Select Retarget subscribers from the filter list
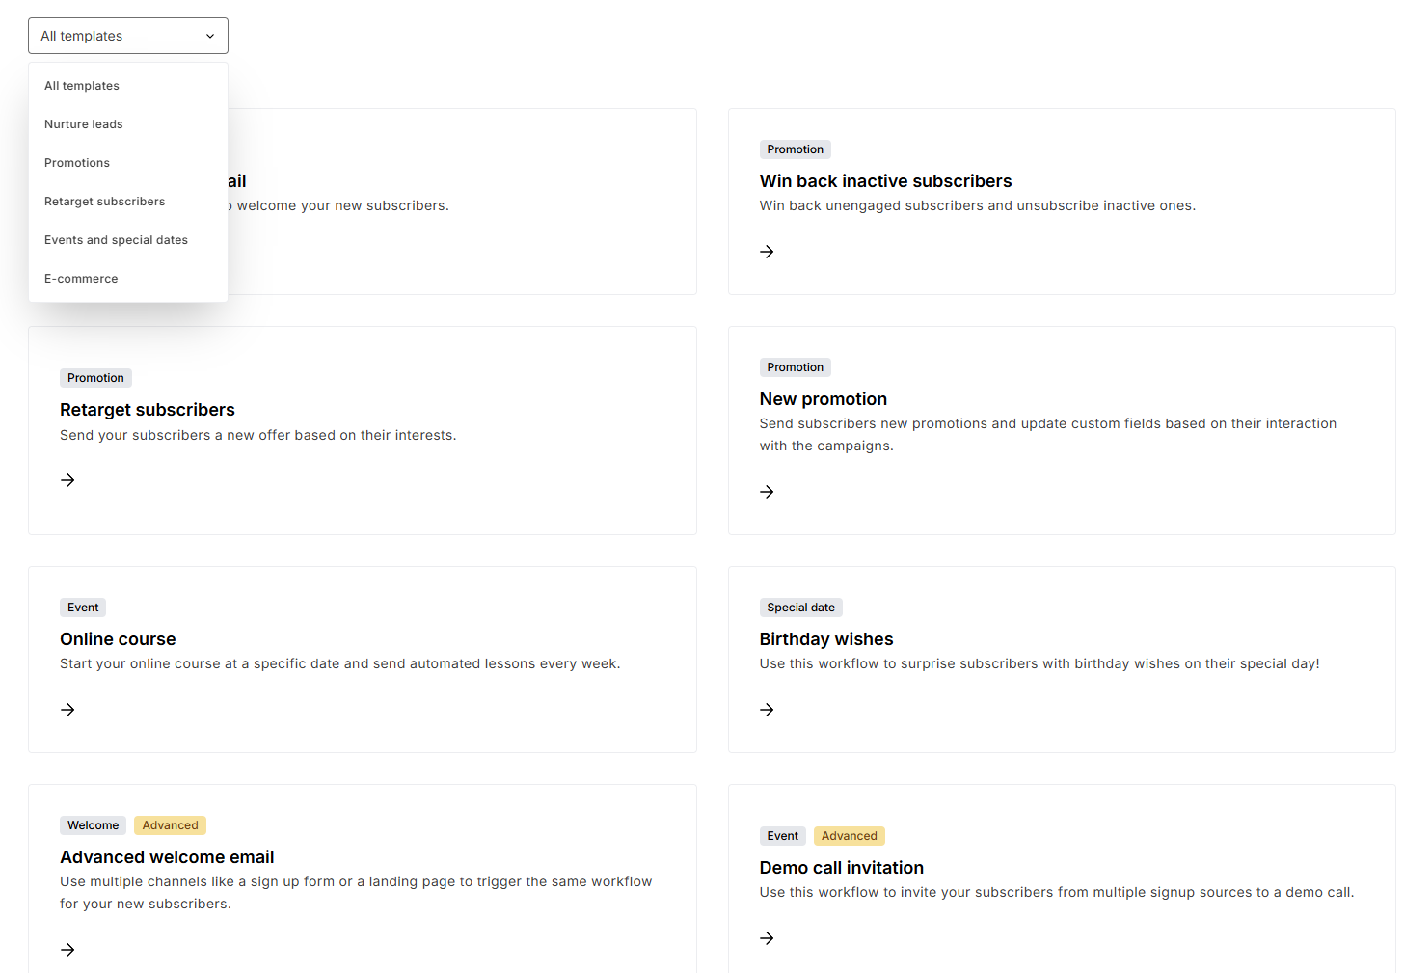 [104, 201]
